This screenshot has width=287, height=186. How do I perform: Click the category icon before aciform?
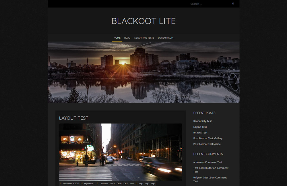pos(97,183)
